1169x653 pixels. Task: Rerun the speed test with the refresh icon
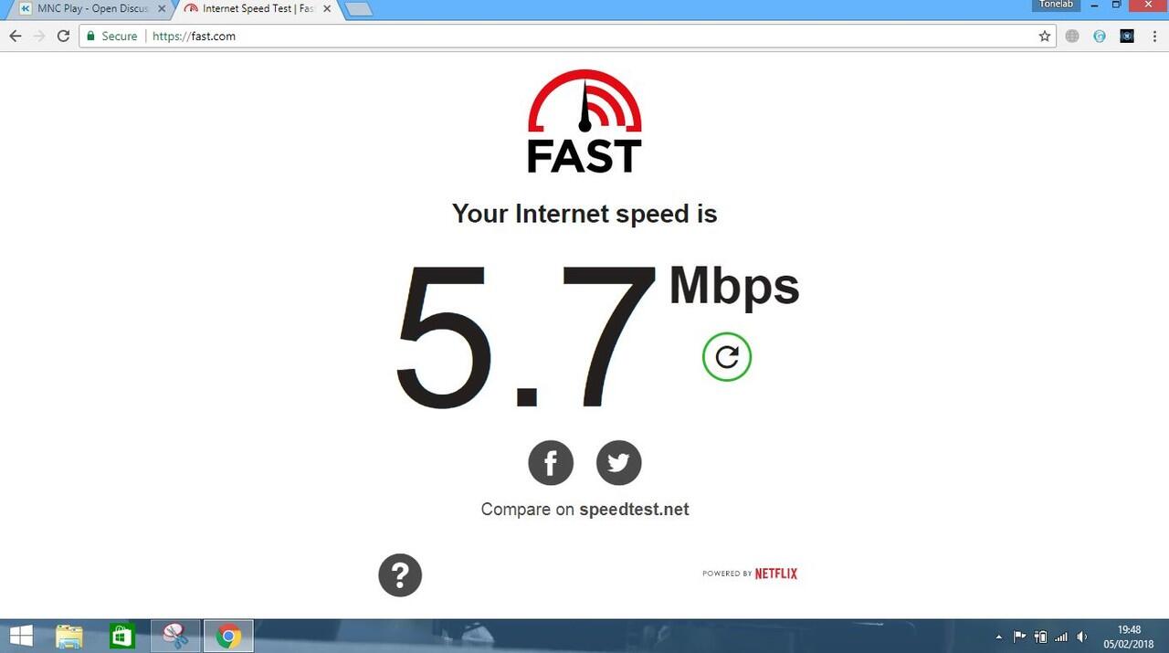pos(727,357)
